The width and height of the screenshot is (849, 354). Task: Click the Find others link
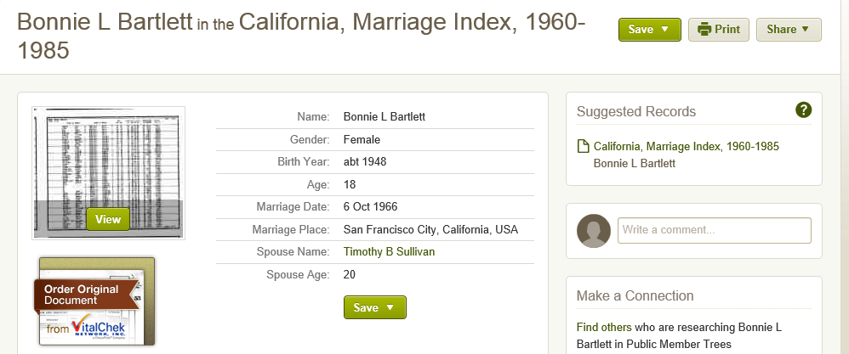tap(604, 327)
